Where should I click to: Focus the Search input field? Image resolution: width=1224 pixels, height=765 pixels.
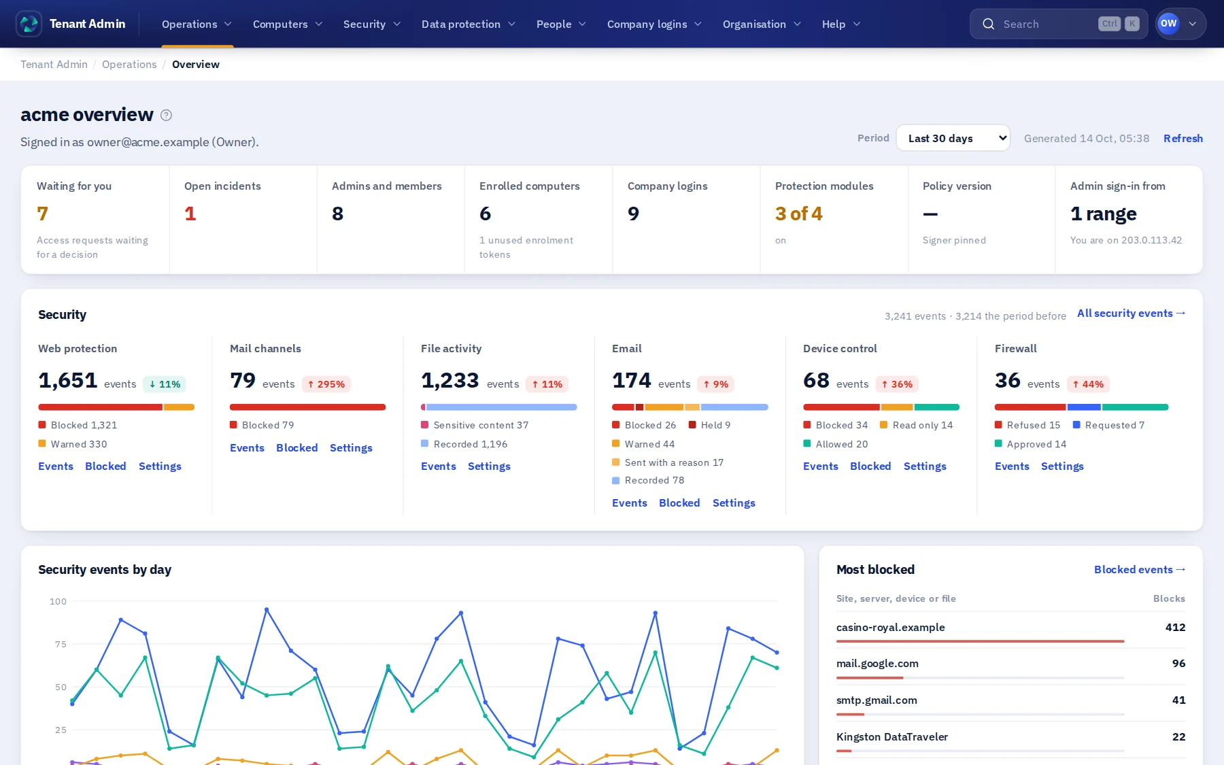[x=1059, y=24]
